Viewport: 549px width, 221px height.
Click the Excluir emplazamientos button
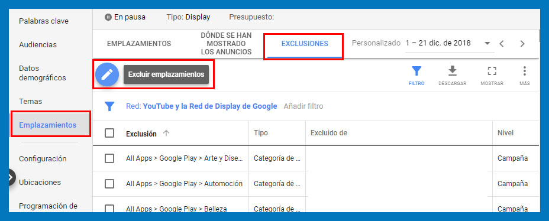click(x=166, y=74)
